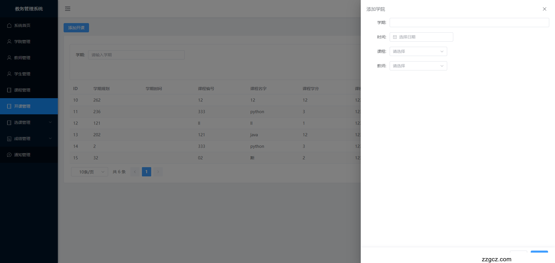Focus the 学期 input in the drawer
This screenshot has width=555, height=263.
tap(469, 23)
